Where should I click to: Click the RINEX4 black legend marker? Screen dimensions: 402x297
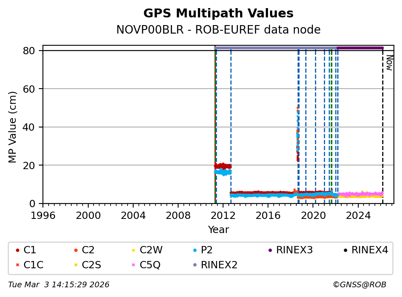[x=345, y=250]
